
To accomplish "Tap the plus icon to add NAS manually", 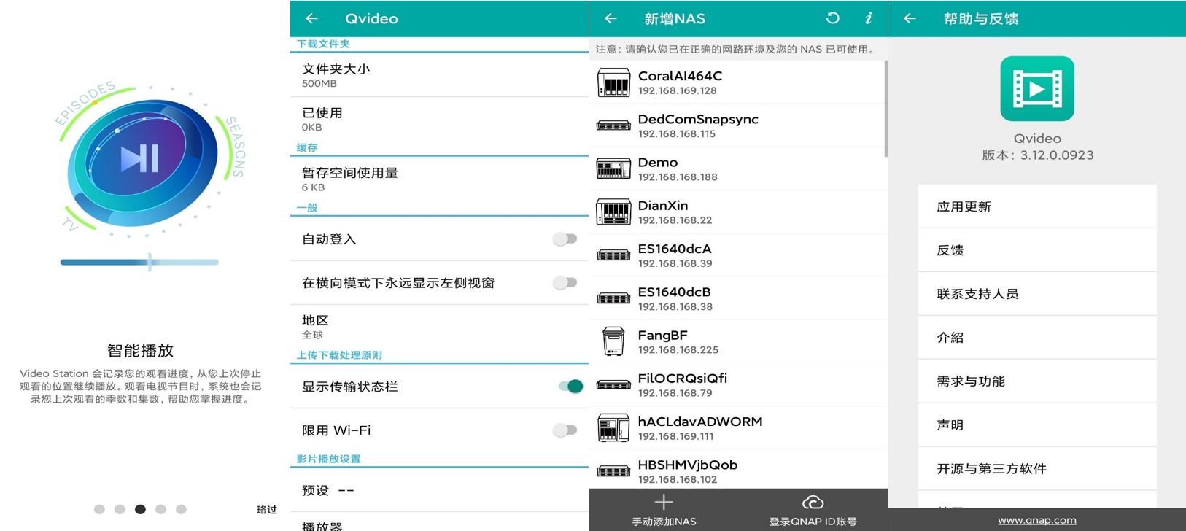I will [x=664, y=502].
